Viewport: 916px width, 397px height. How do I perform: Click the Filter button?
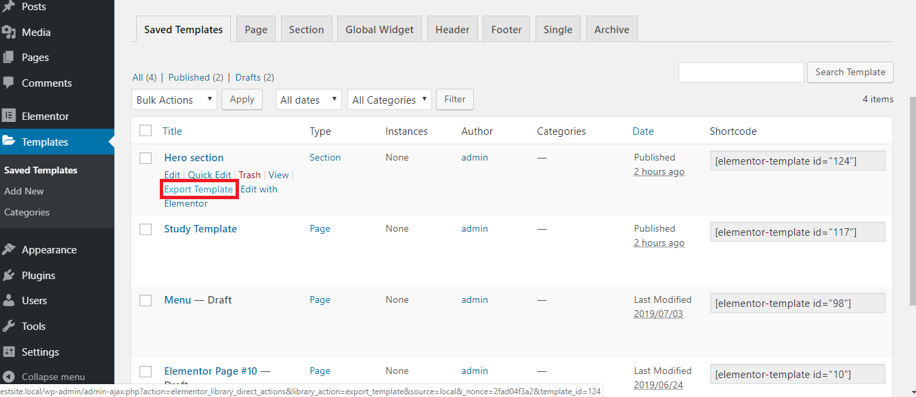click(455, 99)
